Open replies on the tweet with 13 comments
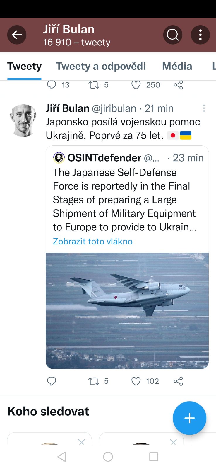Viewport: 216px width, 469px height. 52,85
